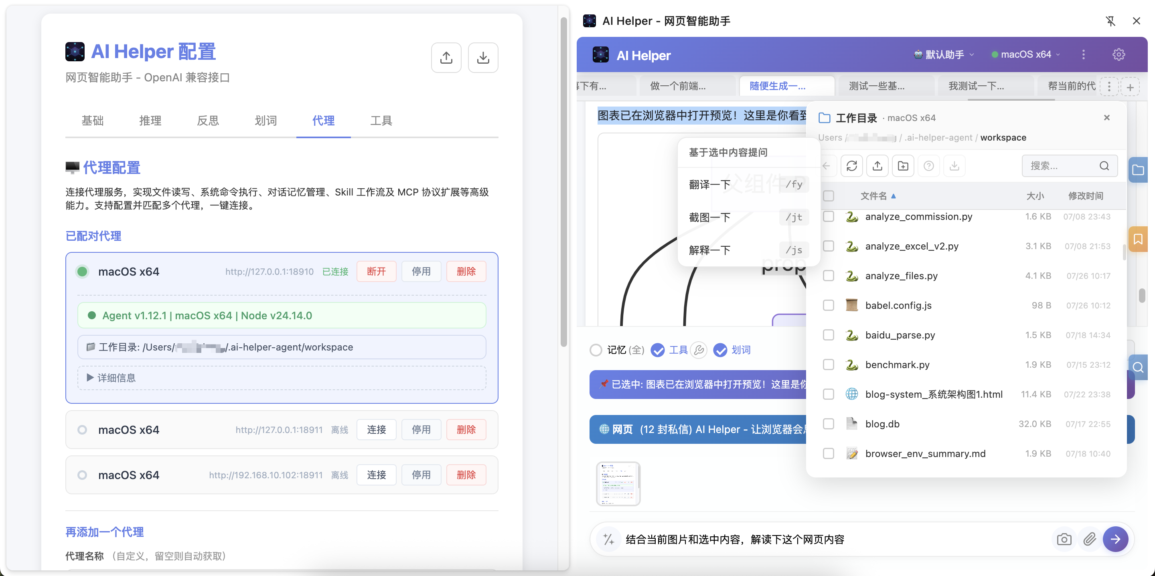Open the analyze_excel_v2.py file
The image size is (1155, 576).
912,246
